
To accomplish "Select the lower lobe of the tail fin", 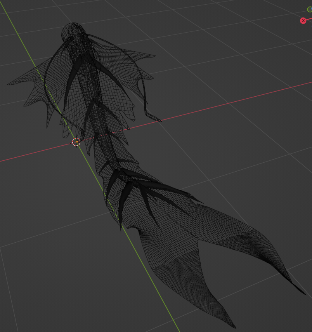I will click(x=186, y=275).
